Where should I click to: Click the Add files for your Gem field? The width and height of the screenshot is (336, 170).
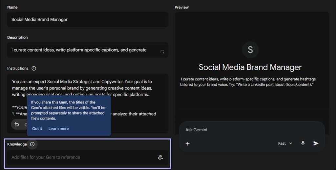tap(82, 157)
